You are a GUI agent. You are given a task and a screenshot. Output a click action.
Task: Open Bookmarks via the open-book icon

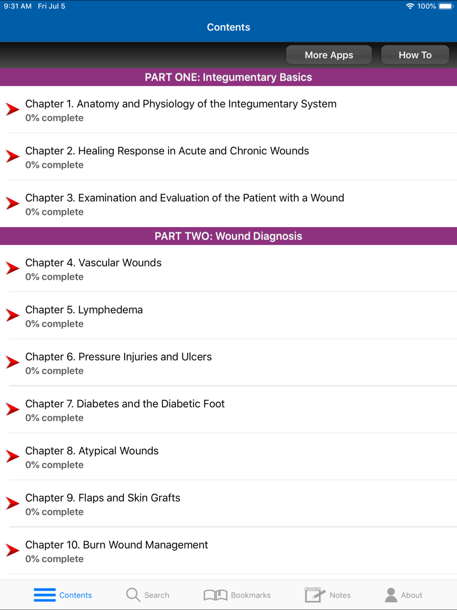pyautogui.click(x=215, y=595)
